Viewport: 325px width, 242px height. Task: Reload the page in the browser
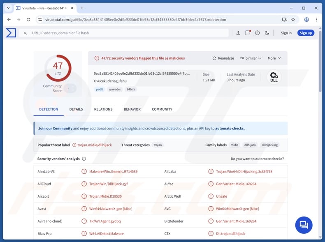[28, 19]
